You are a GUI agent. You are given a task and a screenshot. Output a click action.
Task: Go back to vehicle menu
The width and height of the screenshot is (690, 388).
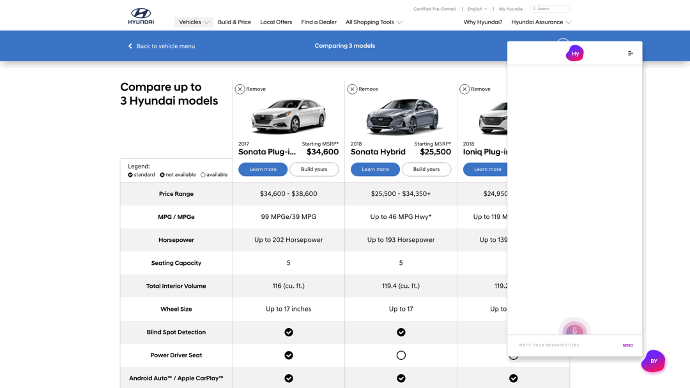pyautogui.click(x=162, y=46)
